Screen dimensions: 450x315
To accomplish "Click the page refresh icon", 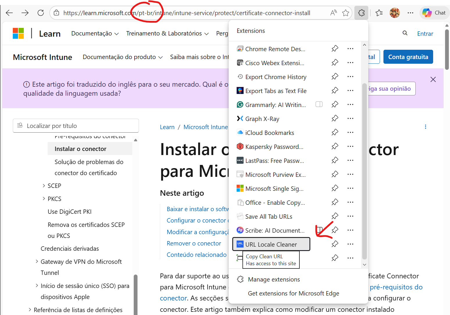I will (41, 13).
